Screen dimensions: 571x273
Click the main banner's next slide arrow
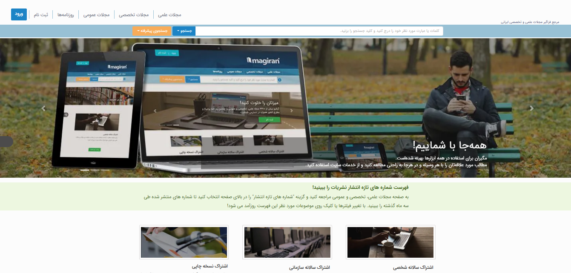point(531,108)
